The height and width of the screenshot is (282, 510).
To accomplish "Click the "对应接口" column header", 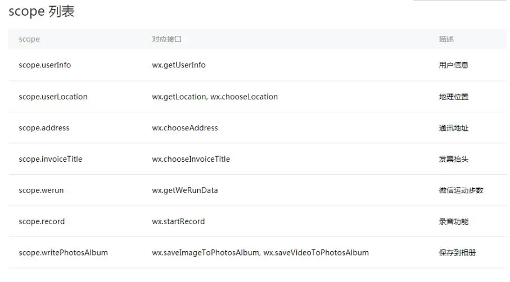I will pos(166,39).
